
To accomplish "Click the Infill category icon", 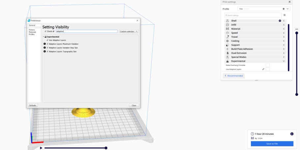I will (x=227, y=25).
